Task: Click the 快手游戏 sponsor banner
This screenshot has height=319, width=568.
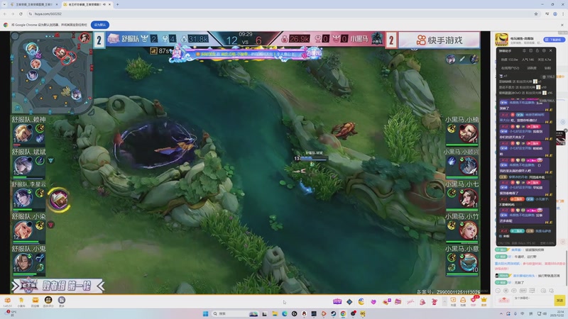Action: click(x=439, y=40)
